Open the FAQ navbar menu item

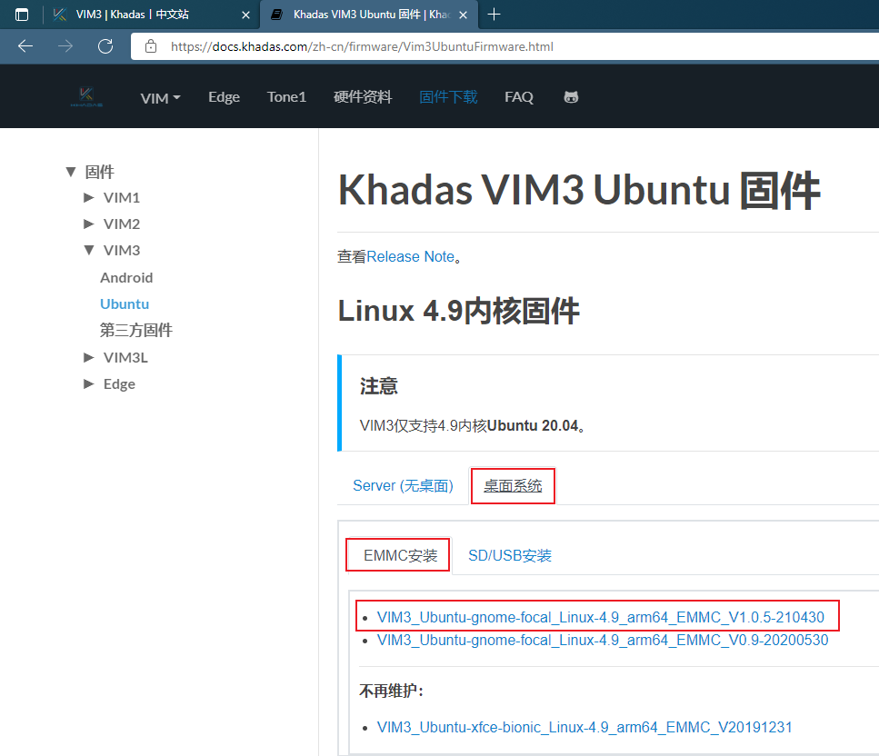point(519,96)
